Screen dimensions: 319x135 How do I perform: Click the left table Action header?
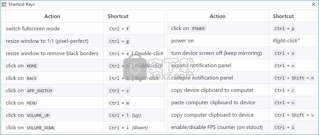[52, 16]
